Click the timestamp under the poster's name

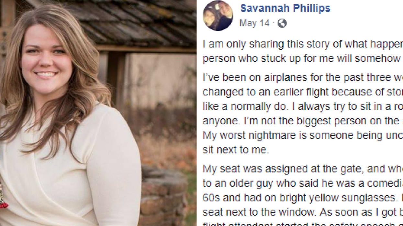click(254, 23)
